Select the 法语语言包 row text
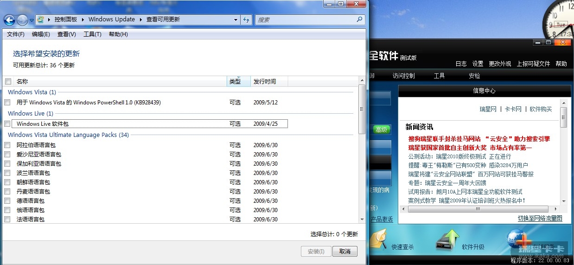This screenshot has width=574, height=265. tap(31, 219)
